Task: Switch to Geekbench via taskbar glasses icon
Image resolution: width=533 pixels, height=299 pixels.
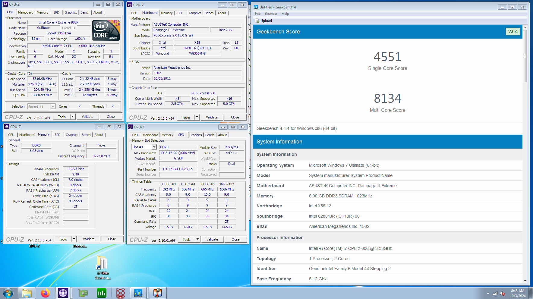Action: [138, 293]
